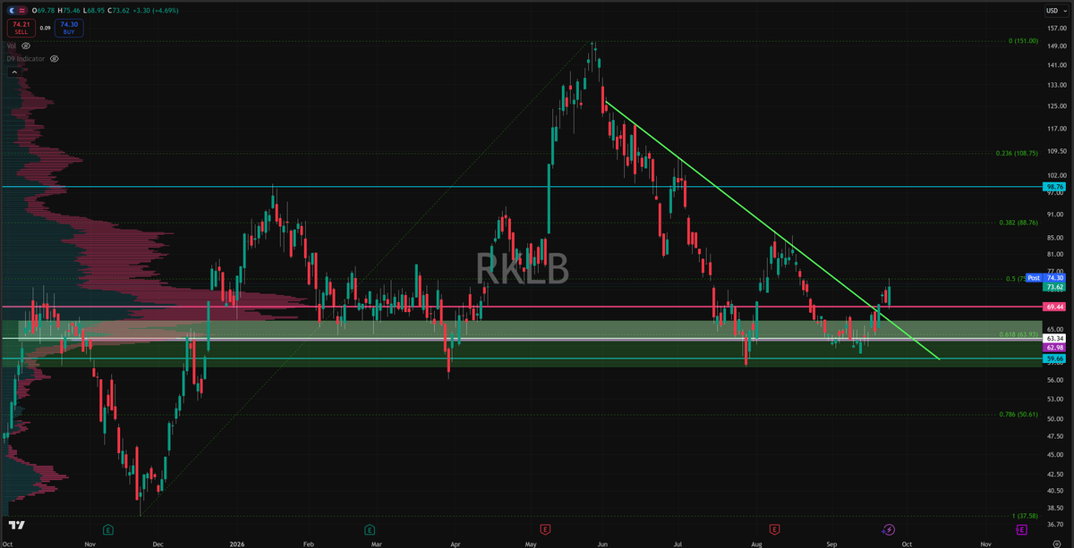The height and width of the screenshot is (548, 1074).
Task: Toggle visibility of the D9 Indicator
Action: tap(55, 58)
